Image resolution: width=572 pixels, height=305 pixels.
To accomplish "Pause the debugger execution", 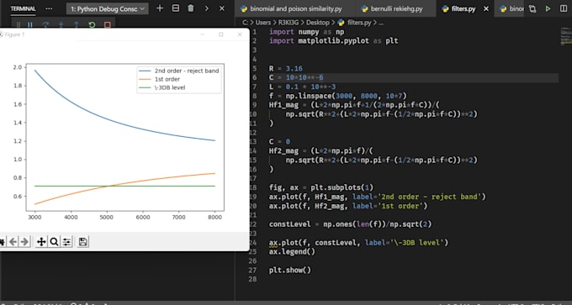I will pyautogui.click(x=30, y=24).
